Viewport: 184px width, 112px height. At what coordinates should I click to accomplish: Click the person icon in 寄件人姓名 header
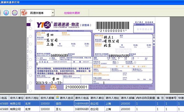point(57,97)
